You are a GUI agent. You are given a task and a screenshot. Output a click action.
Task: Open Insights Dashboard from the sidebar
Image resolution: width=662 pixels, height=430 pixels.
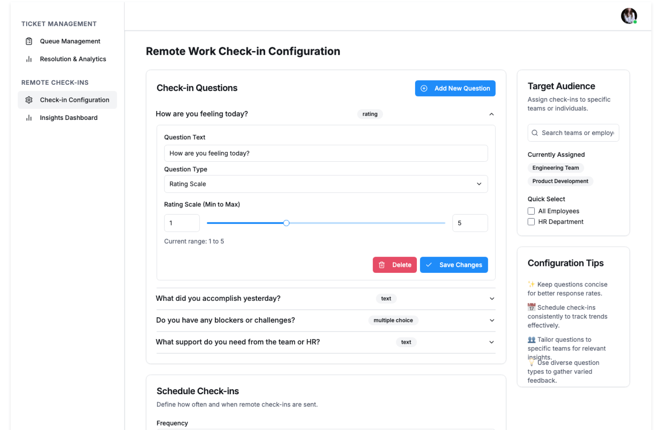point(68,118)
